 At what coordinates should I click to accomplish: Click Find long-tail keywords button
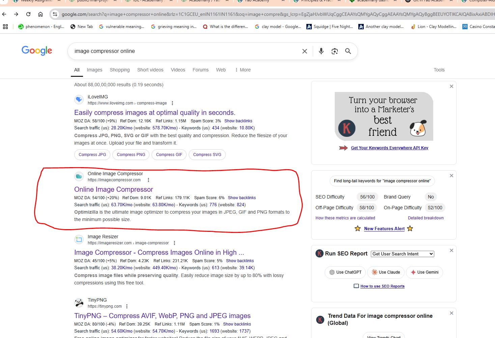[x=382, y=181]
